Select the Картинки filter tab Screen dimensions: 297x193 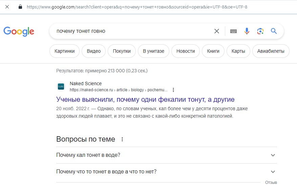[x=64, y=51]
